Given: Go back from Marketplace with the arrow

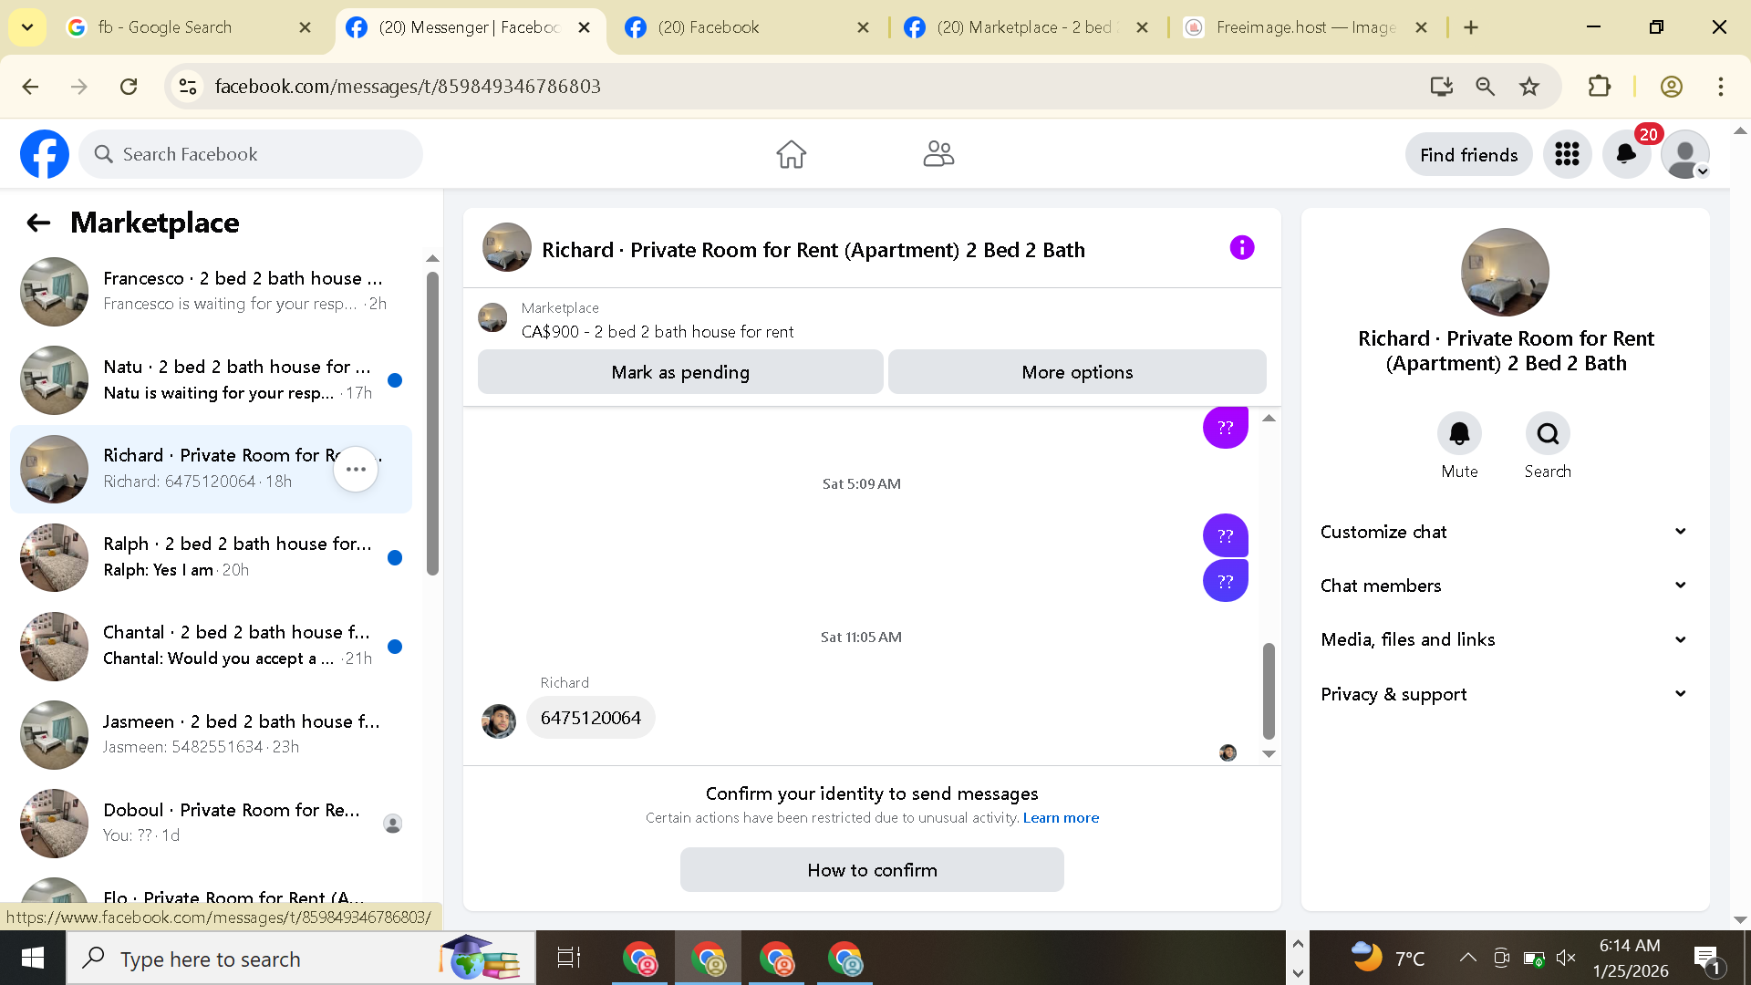Looking at the screenshot, I should click(x=38, y=223).
